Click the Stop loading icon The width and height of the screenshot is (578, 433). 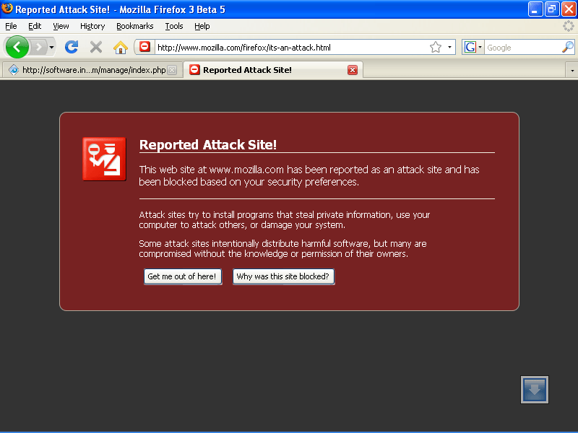pyautogui.click(x=96, y=47)
